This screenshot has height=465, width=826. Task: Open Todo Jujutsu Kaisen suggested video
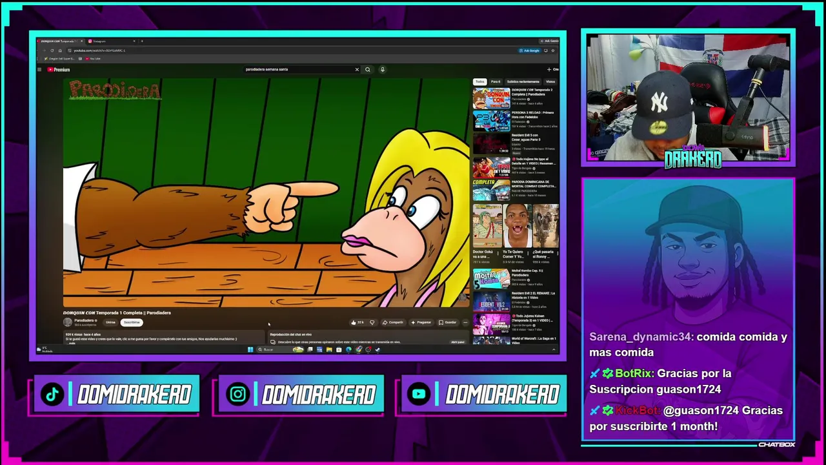[516, 324]
